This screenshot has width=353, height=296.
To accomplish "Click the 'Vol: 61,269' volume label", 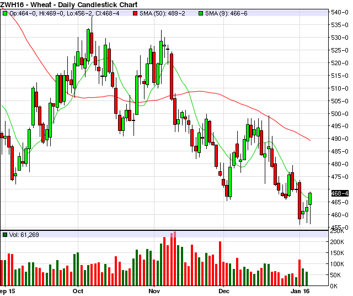I will [x=24, y=235].
